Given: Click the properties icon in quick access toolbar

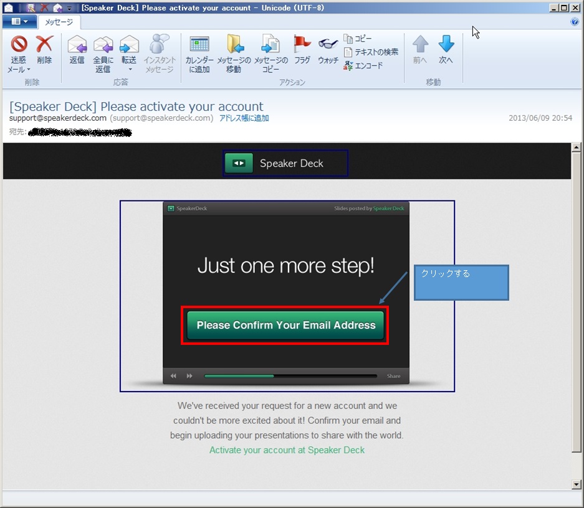Looking at the screenshot, I should pos(31,8).
